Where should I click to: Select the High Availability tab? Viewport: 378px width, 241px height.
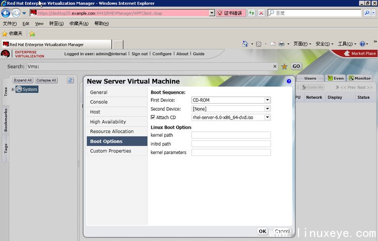tap(117, 122)
